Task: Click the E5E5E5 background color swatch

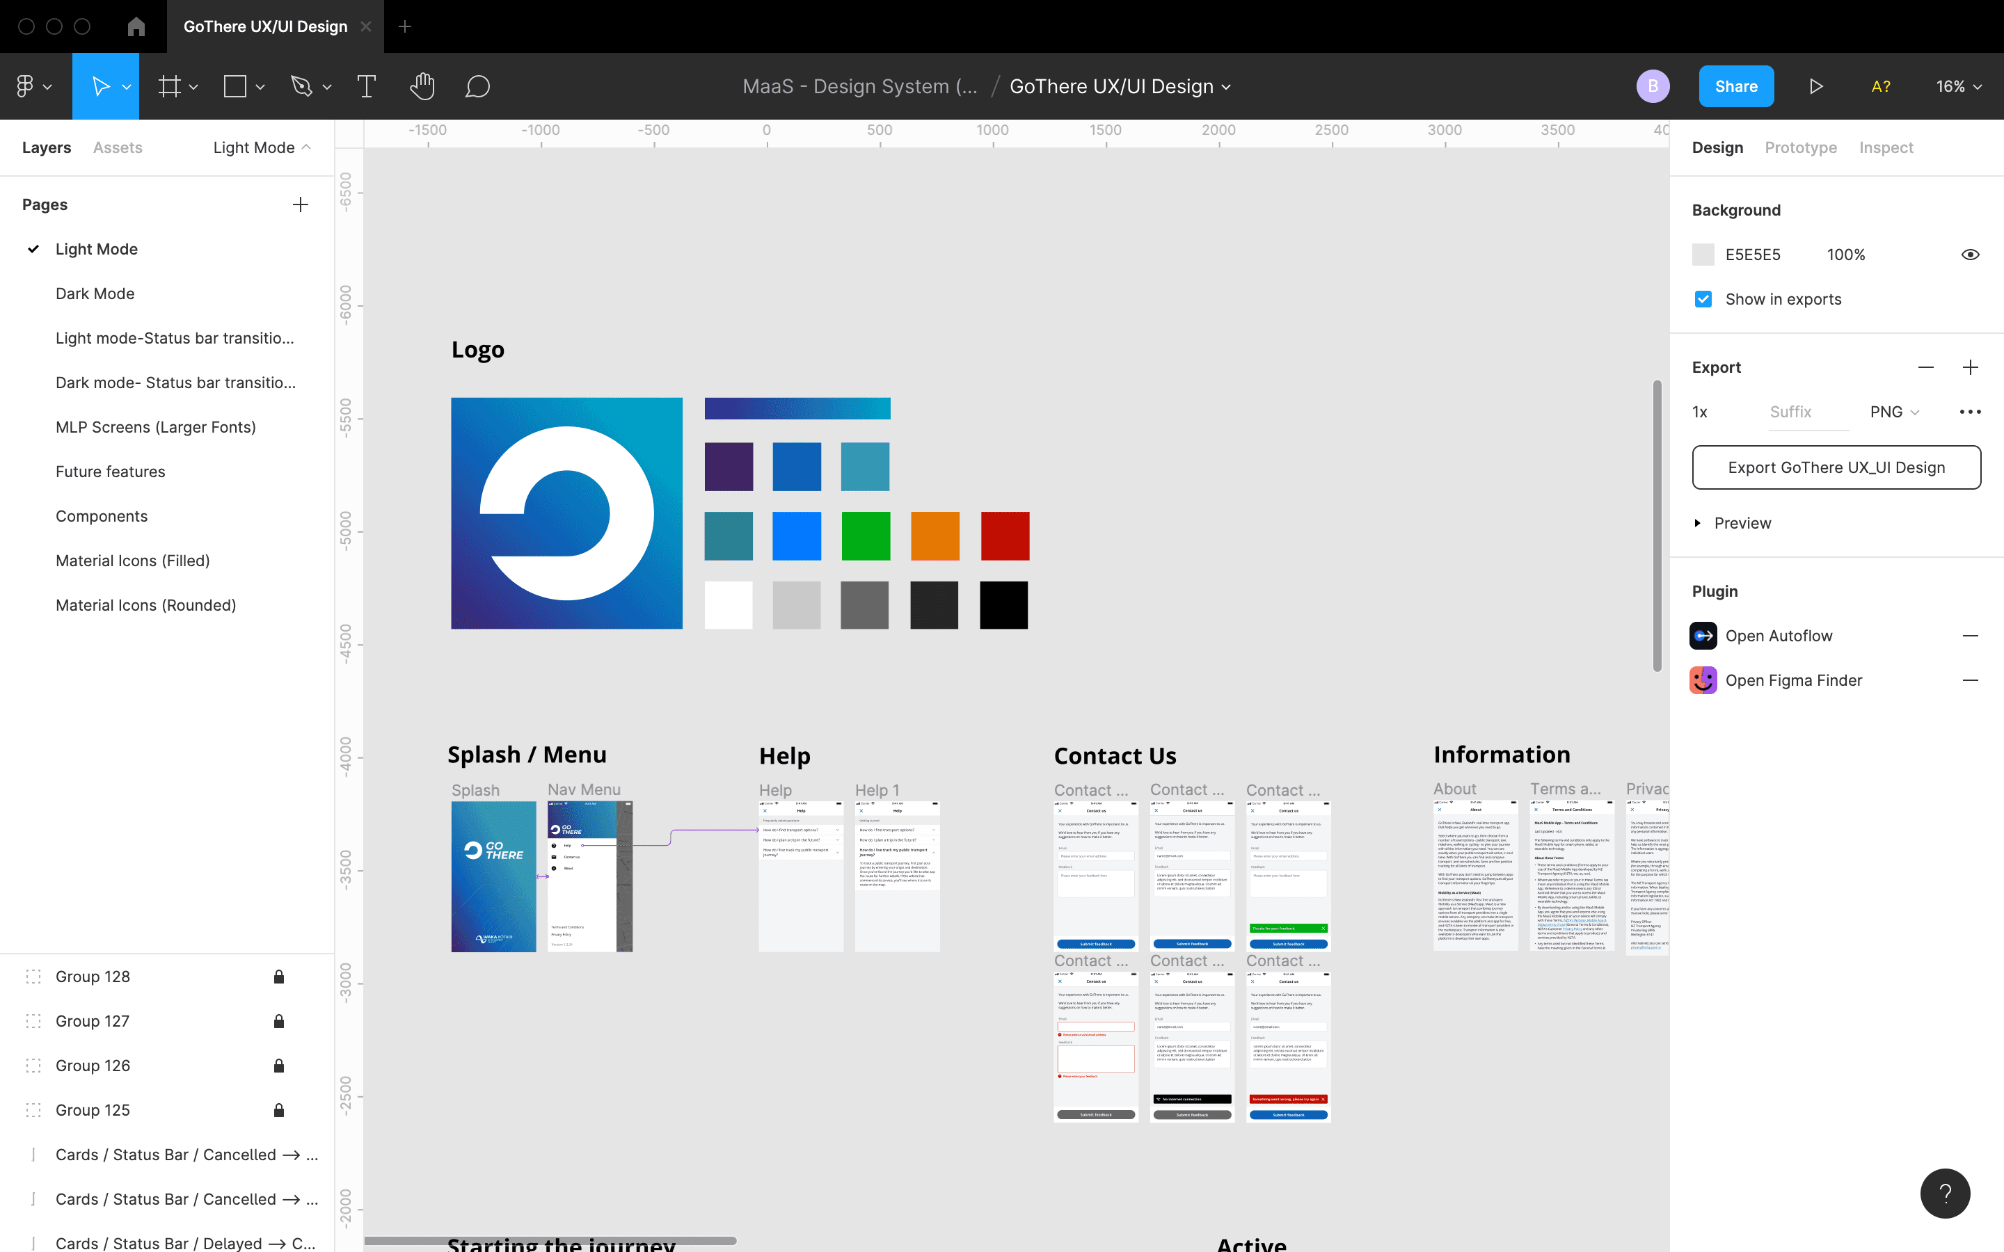Action: point(1703,255)
